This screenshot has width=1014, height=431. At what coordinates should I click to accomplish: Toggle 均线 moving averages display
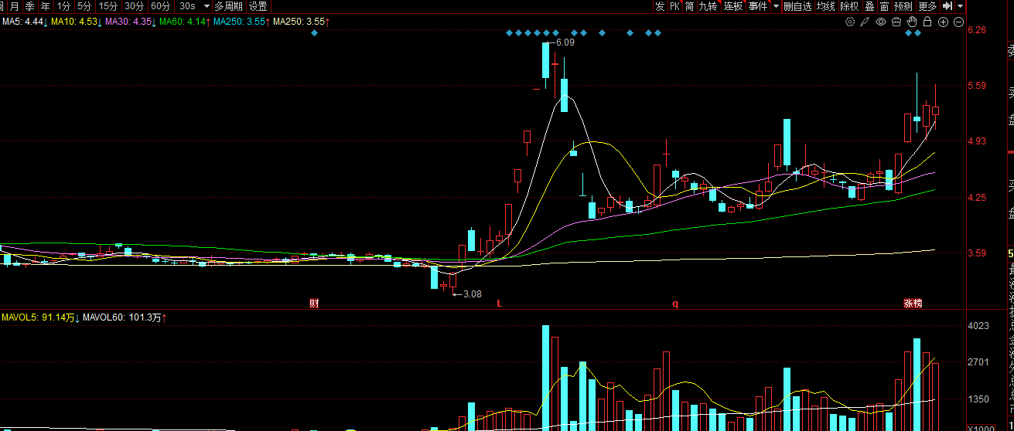click(x=826, y=6)
